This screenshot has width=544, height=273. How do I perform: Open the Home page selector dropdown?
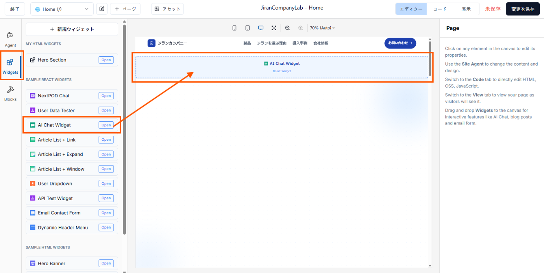pyautogui.click(x=62, y=9)
